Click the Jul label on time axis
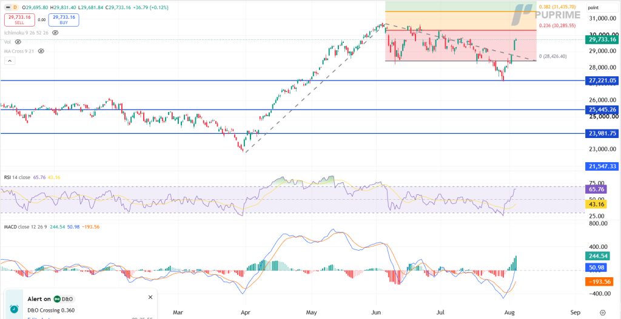The height and width of the screenshot is (319, 621). [x=441, y=312]
